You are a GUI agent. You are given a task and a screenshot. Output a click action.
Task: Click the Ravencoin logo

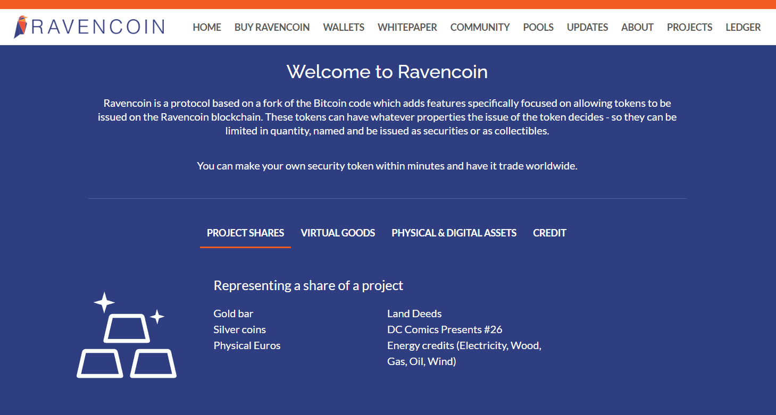point(89,27)
